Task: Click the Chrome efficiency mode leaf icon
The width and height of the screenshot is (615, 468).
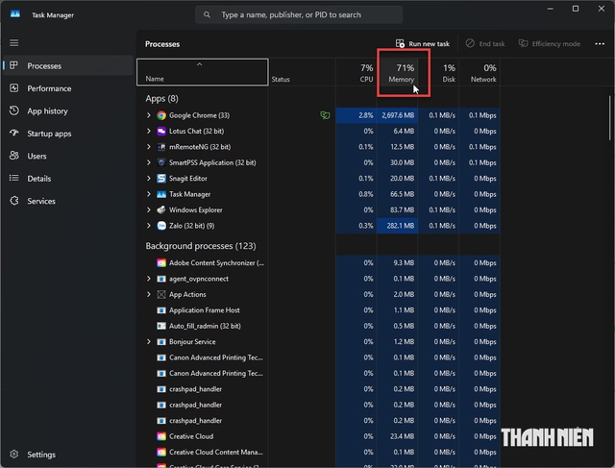Action: [325, 115]
